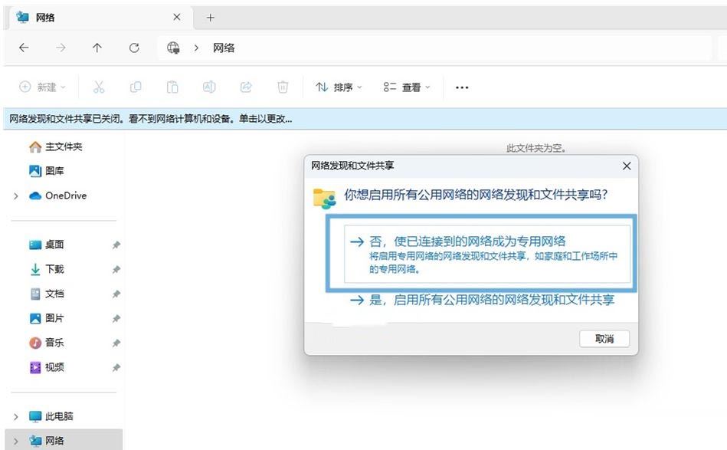The height and width of the screenshot is (450, 727).
Task: Select the 下载 folder in sidebar
Action: click(x=54, y=269)
